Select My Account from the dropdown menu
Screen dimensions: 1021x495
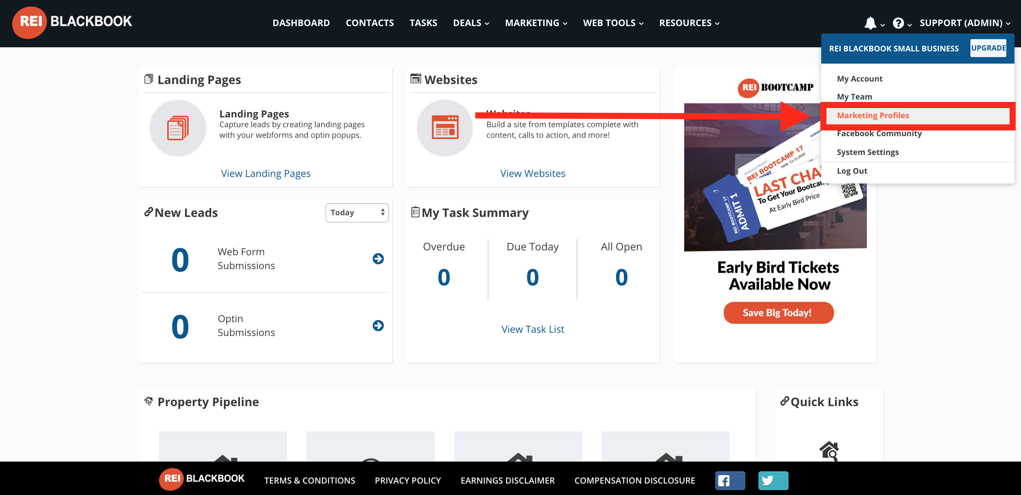[860, 79]
